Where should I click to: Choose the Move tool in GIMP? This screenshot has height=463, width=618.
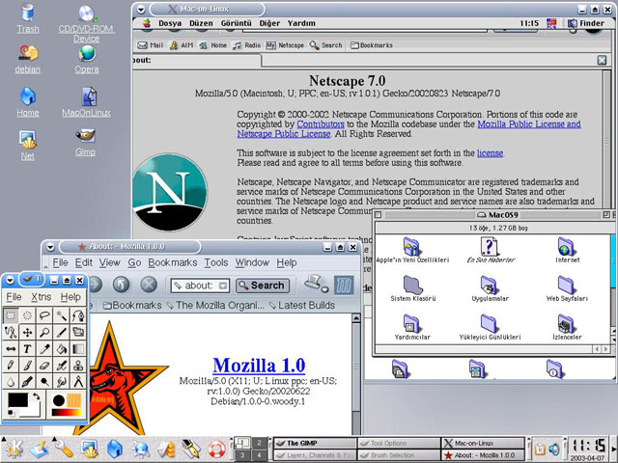tap(28, 331)
